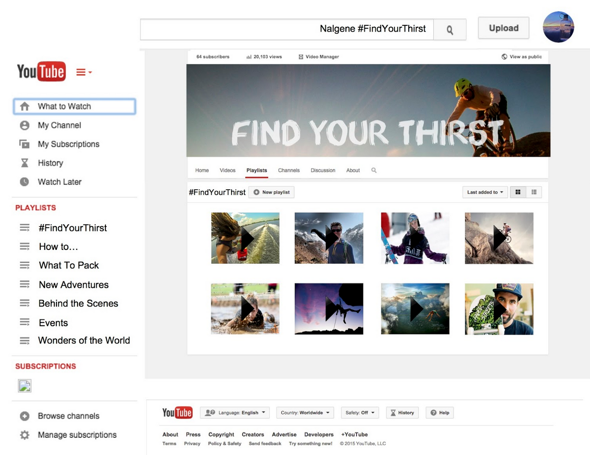
Task: Click the My Channel person icon
Action: point(25,125)
